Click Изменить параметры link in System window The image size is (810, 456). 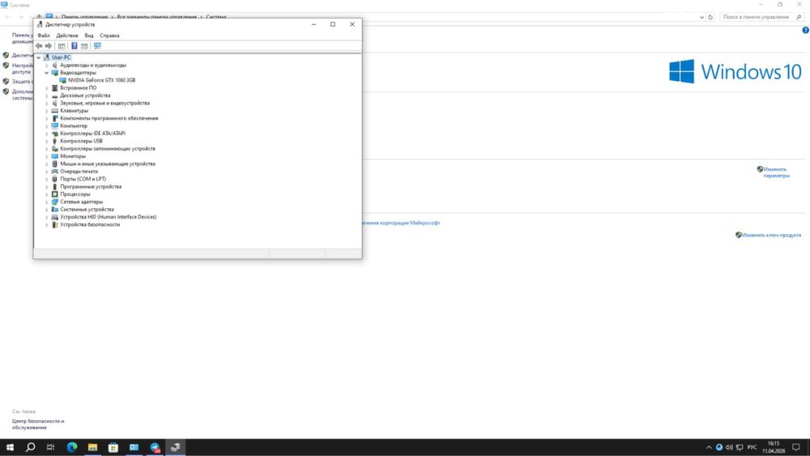coord(776,173)
